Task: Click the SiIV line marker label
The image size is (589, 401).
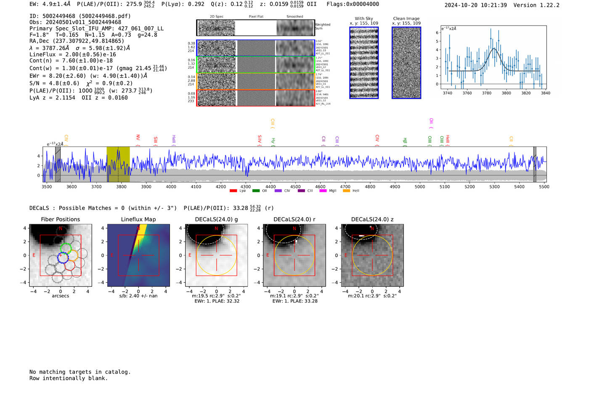Action: click(x=260, y=140)
